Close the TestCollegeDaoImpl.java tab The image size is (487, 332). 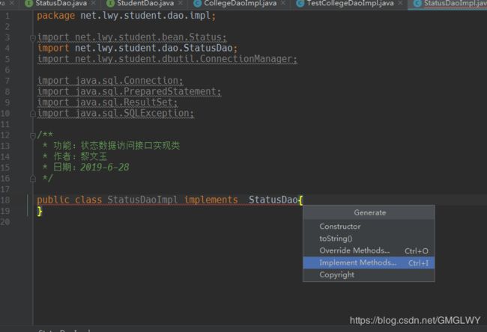point(400,3)
